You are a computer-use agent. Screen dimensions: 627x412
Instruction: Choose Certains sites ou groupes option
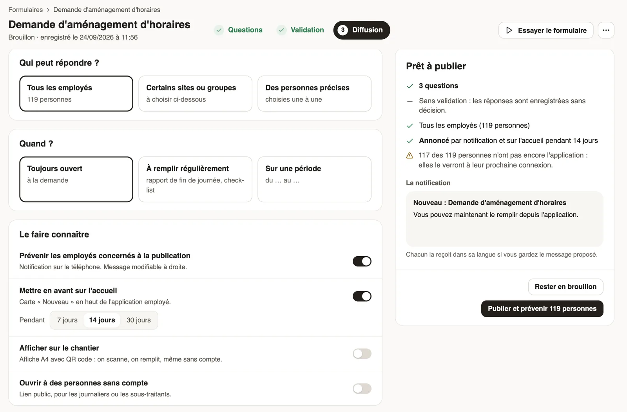pos(195,94)
